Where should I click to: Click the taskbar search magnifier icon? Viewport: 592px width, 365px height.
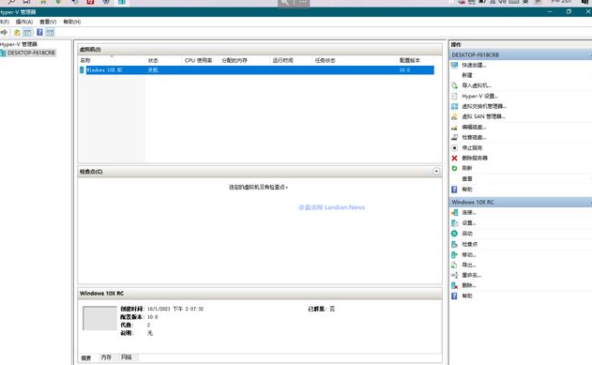click(x=11, y=2)
